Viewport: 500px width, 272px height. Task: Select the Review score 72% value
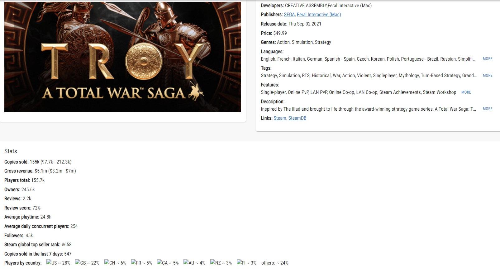click(x=36, y=208)
